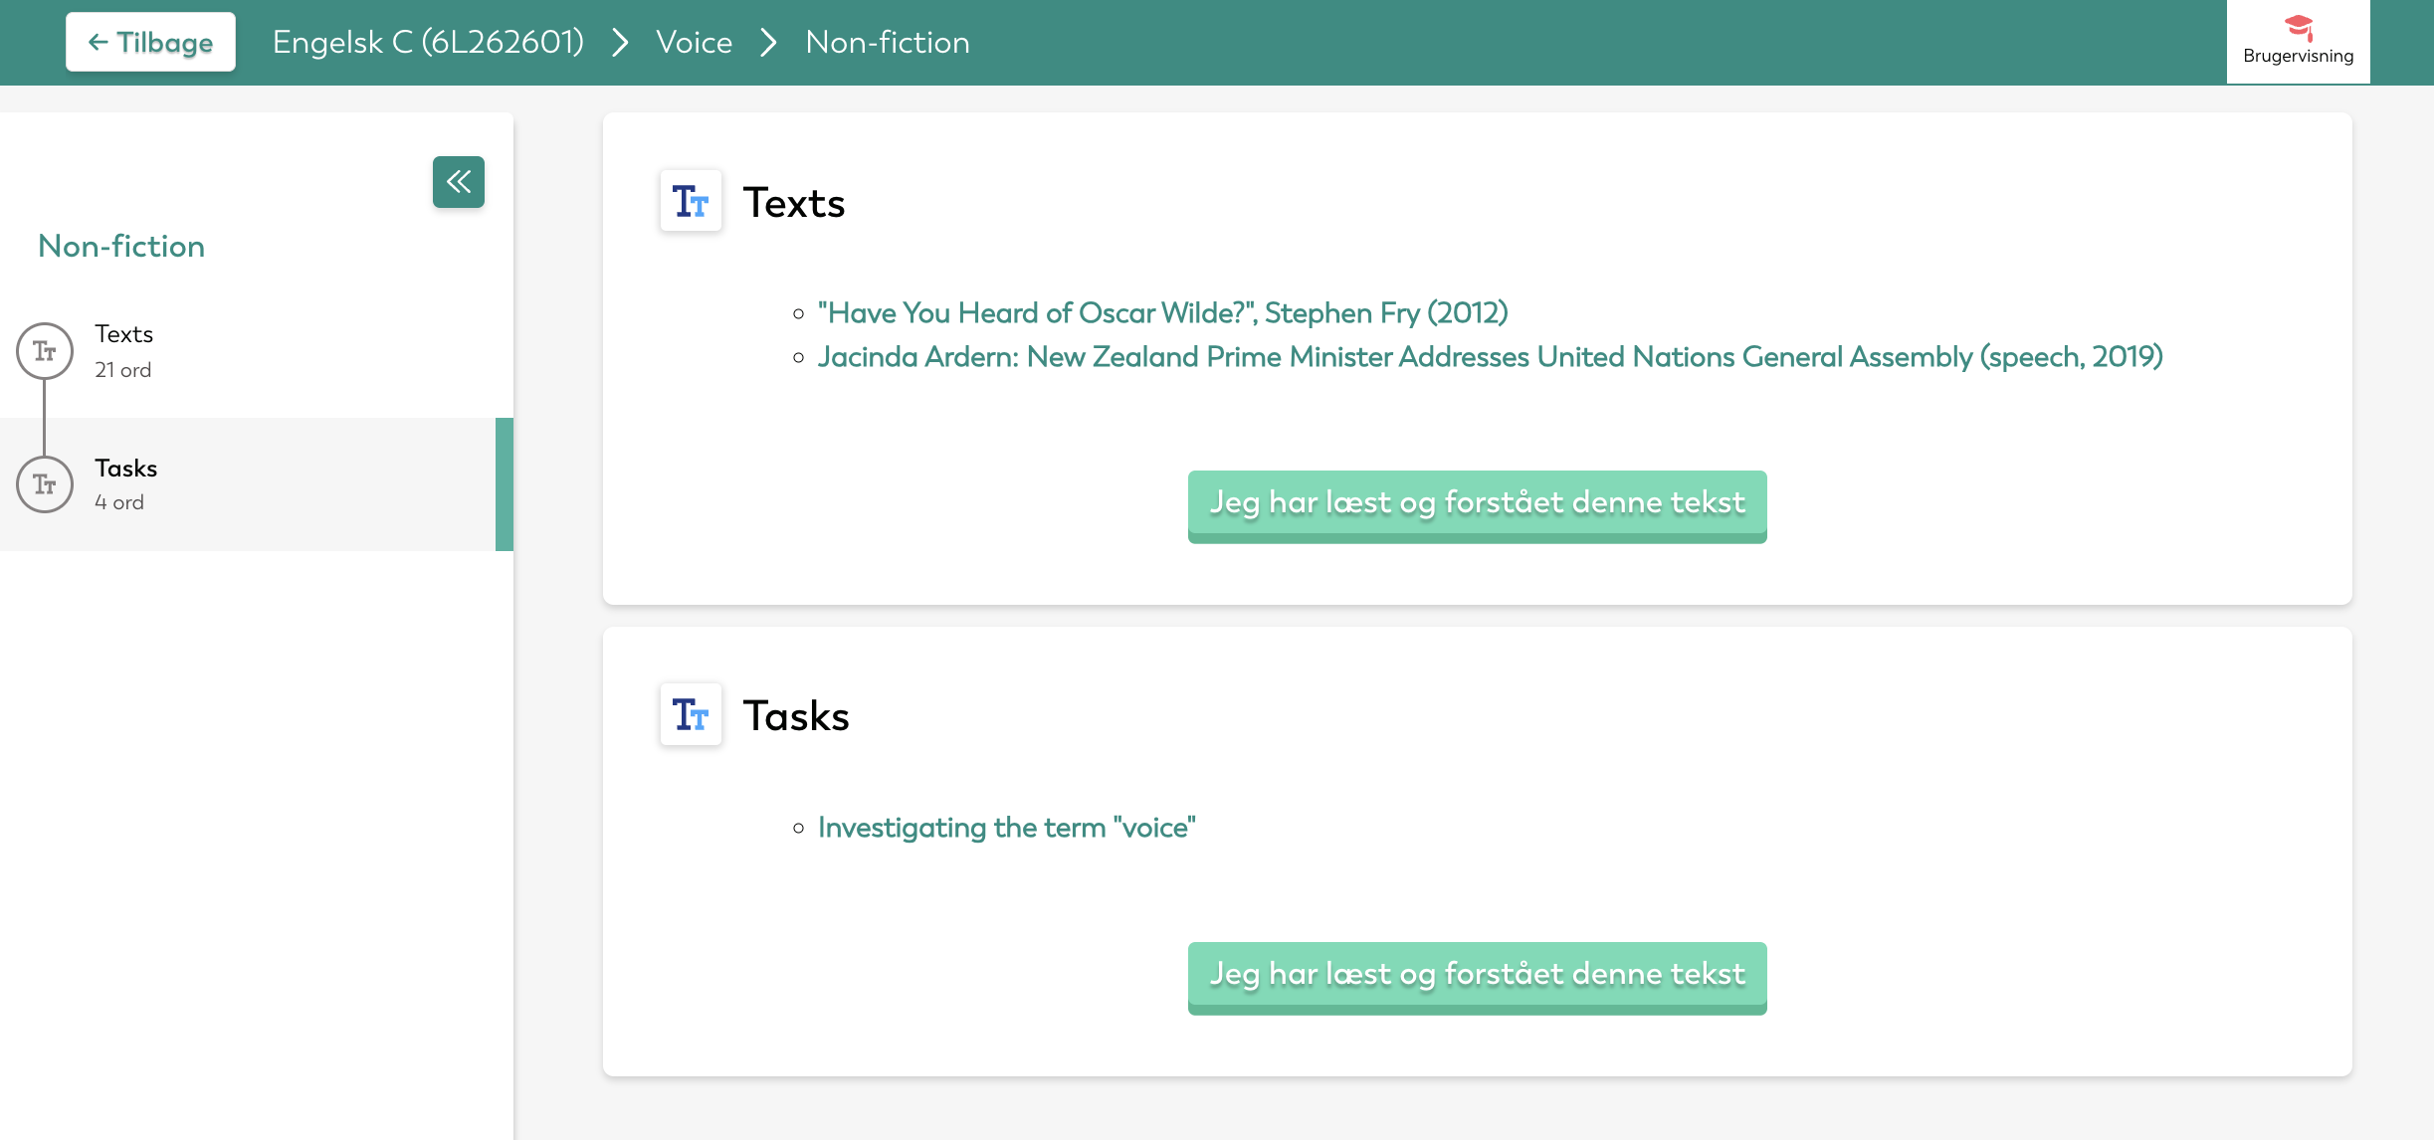Go to Engelsk C (6L262601) breadcrumb

(428, 42)
